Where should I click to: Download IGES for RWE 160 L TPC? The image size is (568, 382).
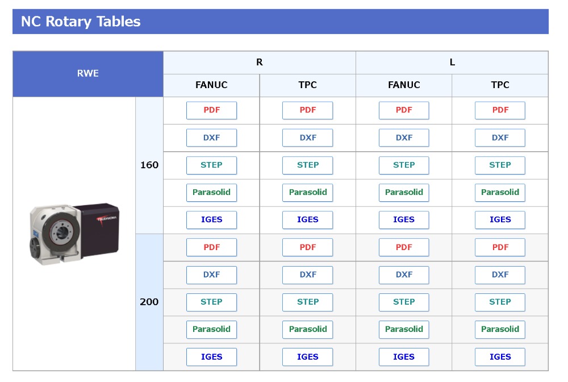click(x=500, y=220)
